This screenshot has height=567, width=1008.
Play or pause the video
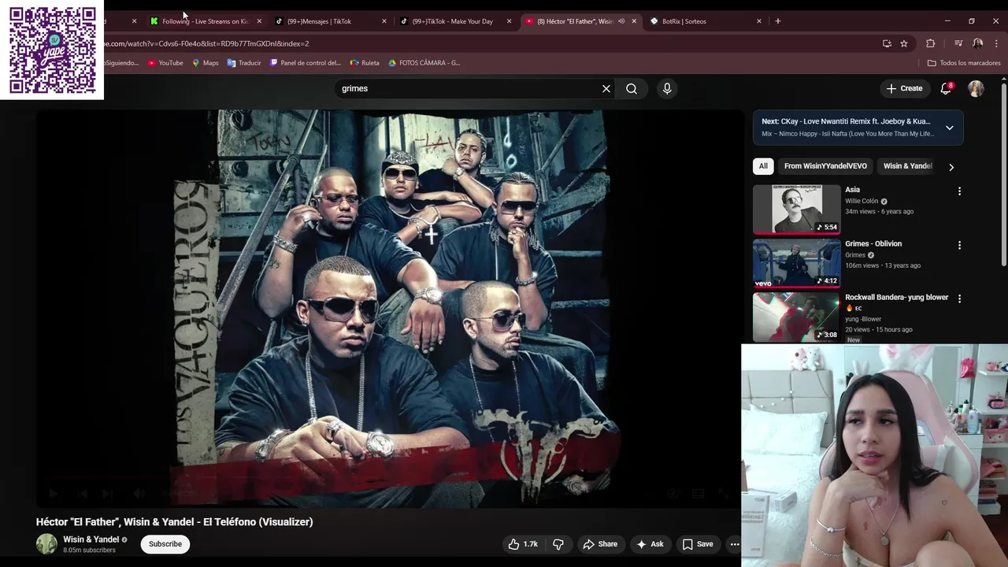coord(54,494)
